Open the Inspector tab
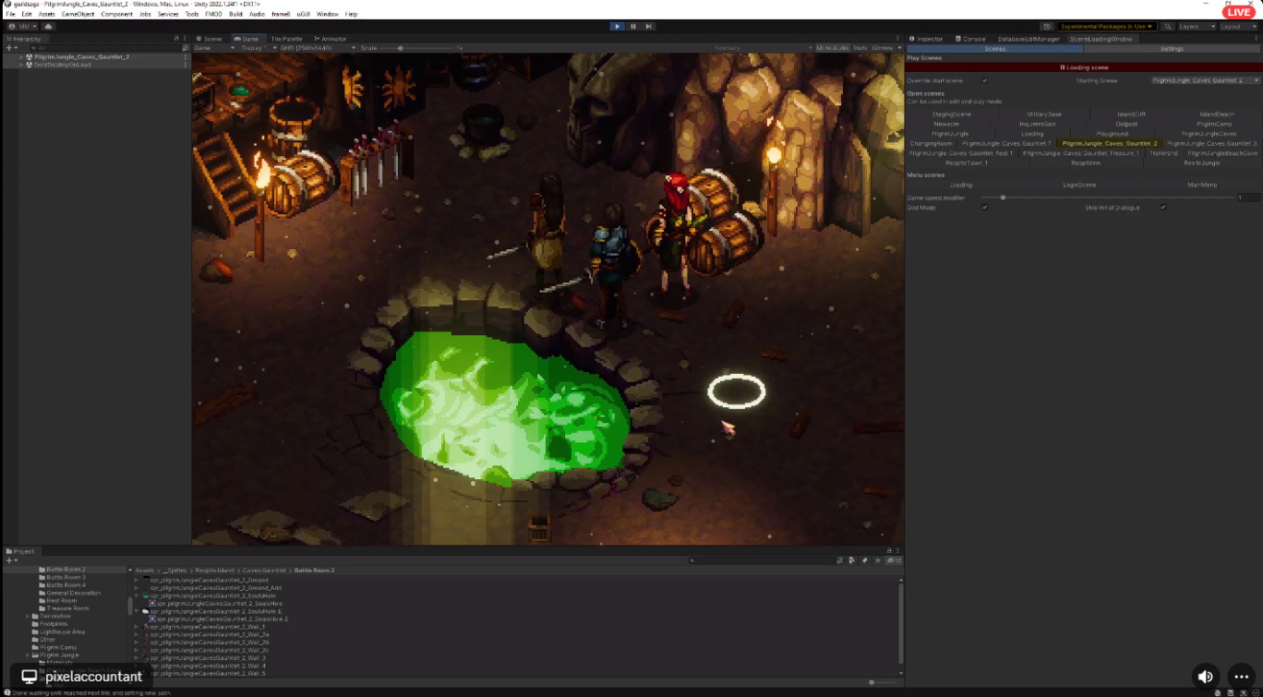The height and width of the screenshot is (697, 1263). tap(926, 39)
